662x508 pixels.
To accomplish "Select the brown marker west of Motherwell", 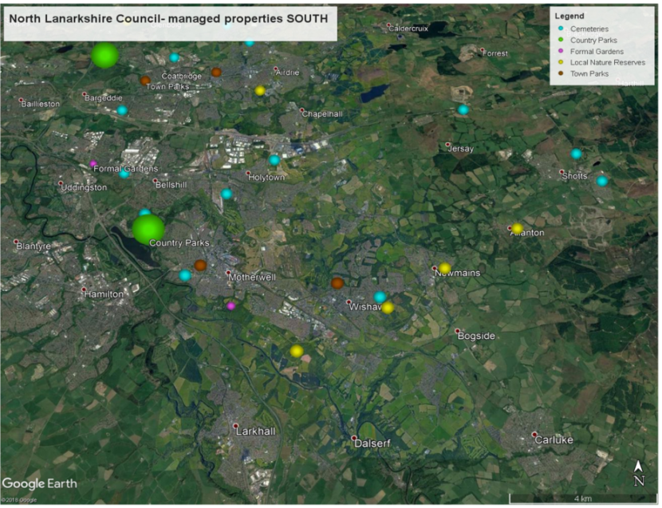I will coord(200,266).
